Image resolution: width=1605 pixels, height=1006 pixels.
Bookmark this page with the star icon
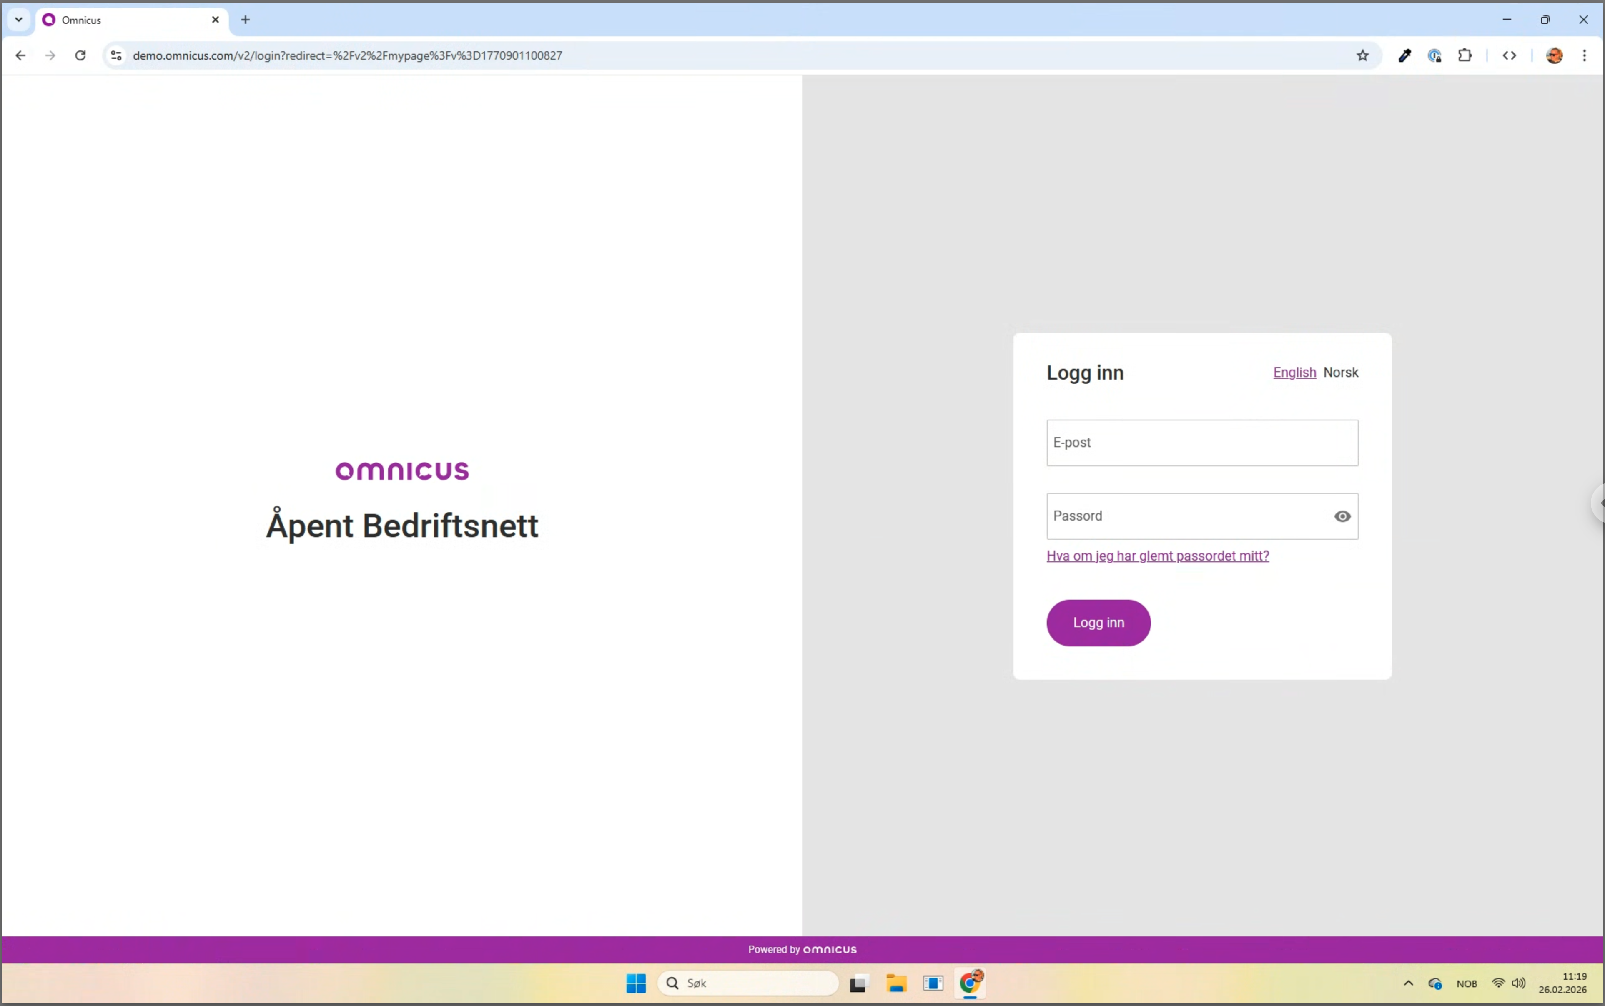1363,55
